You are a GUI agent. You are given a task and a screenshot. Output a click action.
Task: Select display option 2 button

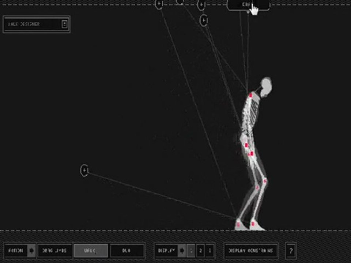click(200, 251)
